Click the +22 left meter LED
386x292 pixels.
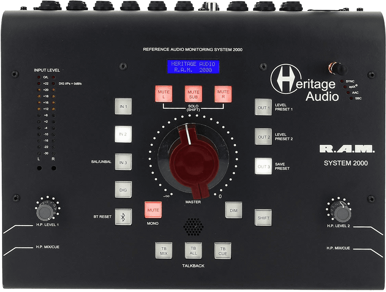pos(39,84)
